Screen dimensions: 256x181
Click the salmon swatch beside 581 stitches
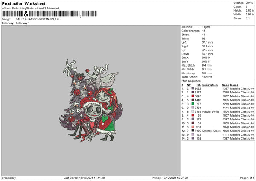click(x=192, y=127)
